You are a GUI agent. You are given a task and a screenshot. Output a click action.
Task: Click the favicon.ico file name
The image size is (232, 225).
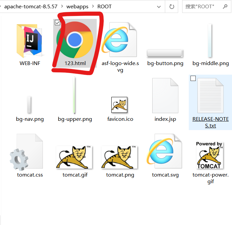pos(120,119)
